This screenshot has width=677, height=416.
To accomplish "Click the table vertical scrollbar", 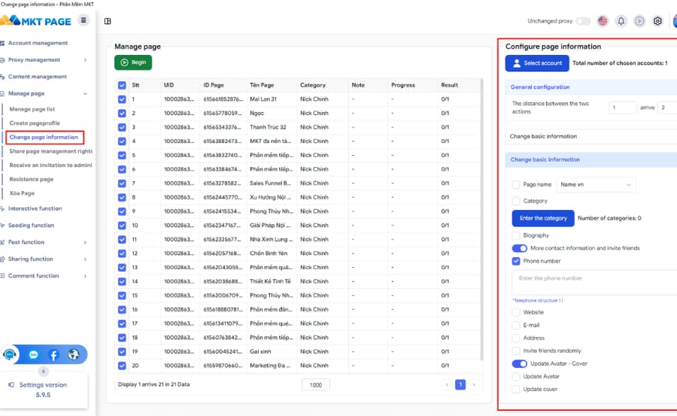I will (x=481, y=220).
